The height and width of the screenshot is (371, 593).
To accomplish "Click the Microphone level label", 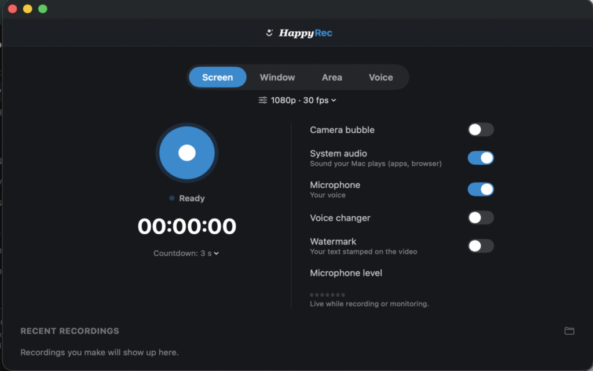I will pos(346,273).
